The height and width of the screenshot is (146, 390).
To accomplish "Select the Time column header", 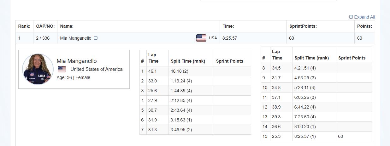I will (228, 26).
